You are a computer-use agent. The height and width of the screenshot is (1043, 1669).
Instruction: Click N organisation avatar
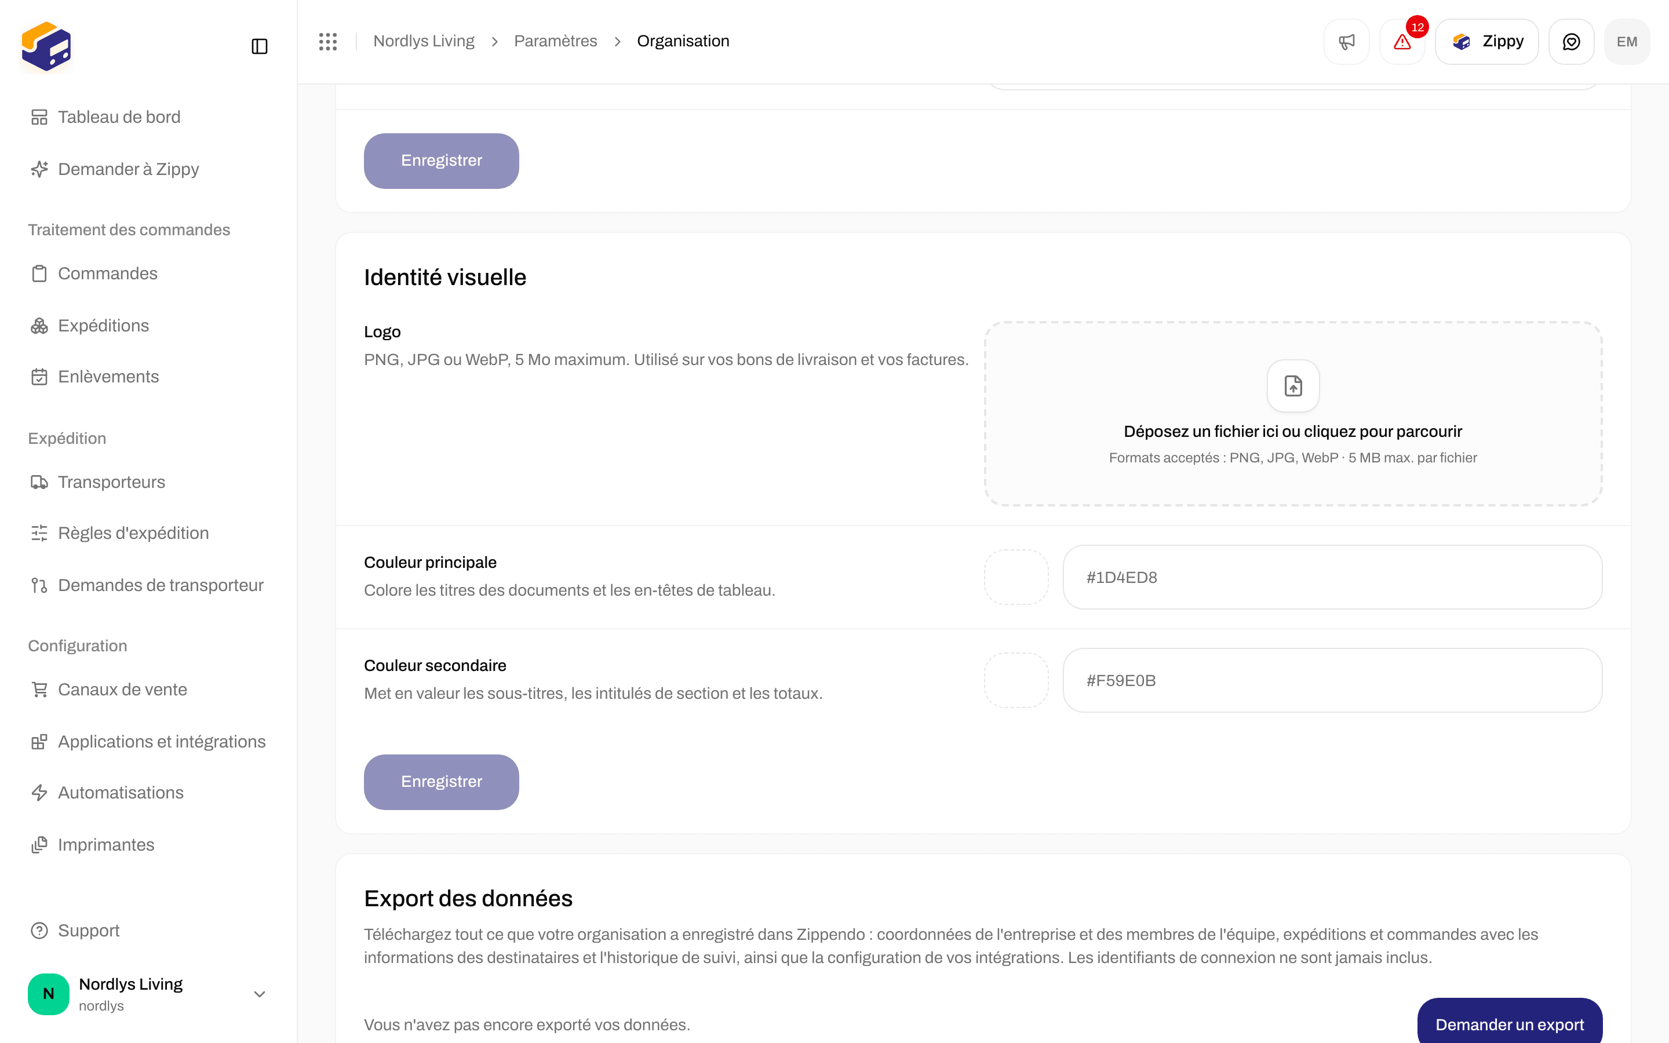tap(48, 994)
